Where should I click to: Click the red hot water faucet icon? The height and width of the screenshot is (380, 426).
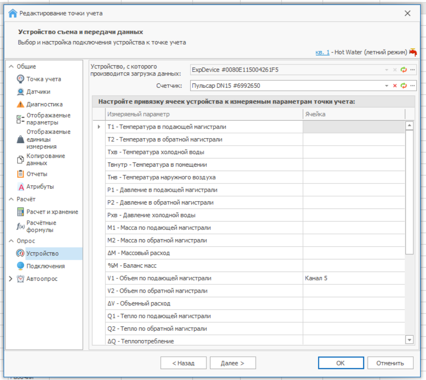[x=413, y=52]
